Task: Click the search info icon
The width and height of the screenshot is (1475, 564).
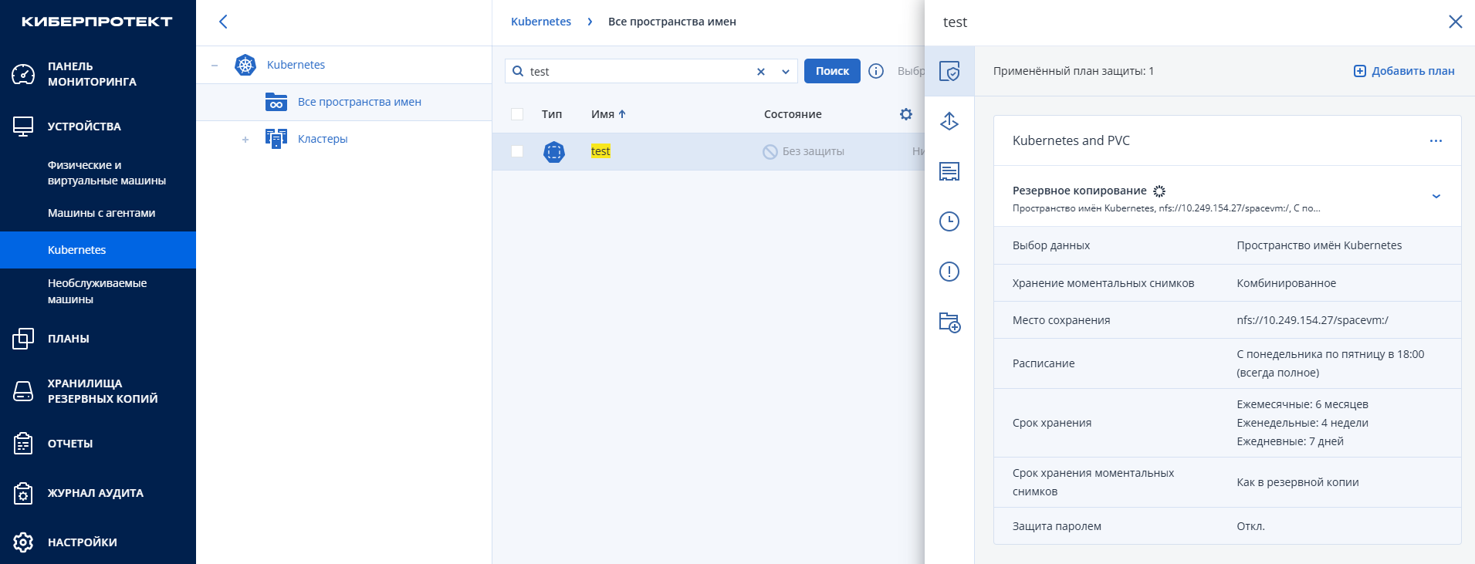Action: pos(876,71)
